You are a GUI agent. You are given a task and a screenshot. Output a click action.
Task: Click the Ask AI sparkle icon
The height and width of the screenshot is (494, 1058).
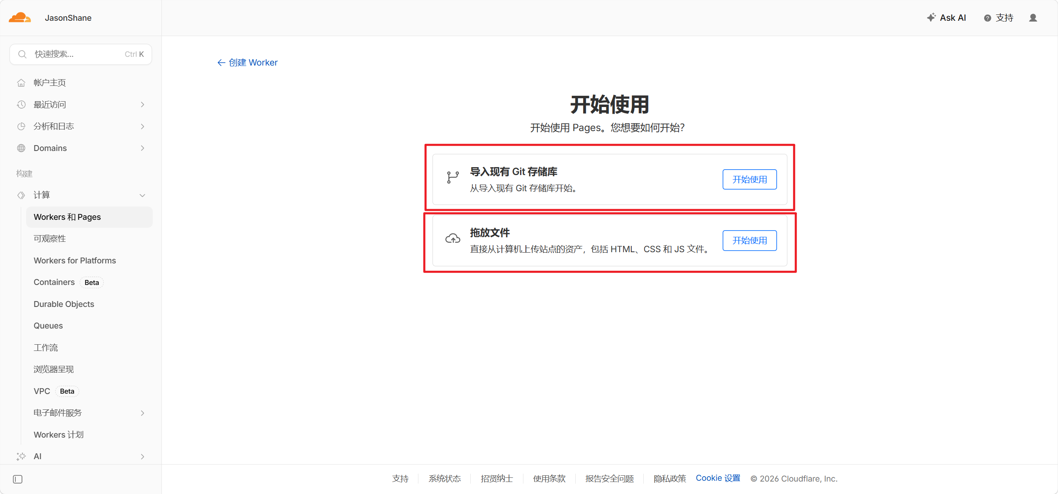(x=931, y=17)
